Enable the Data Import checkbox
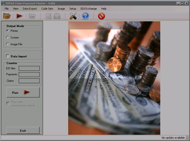This screenshot has width=190, height=141. point(8,56)
